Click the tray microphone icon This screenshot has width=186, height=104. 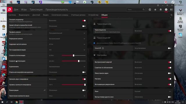(x=165, y=102)
